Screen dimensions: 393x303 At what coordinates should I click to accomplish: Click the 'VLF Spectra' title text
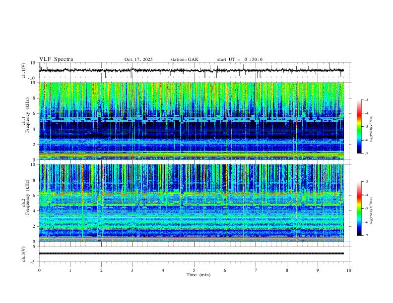[56, 59]
